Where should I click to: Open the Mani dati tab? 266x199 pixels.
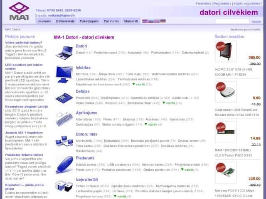pos(131,21)
